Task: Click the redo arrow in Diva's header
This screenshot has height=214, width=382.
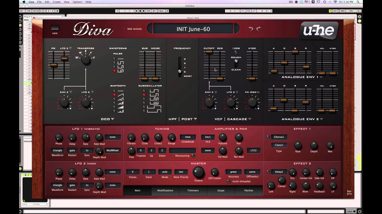Action: coord(259,29)
